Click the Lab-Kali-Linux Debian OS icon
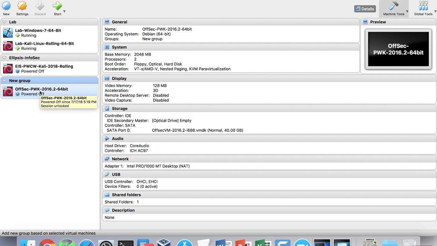This screenshot has height=246, width=437. point(8,46)
